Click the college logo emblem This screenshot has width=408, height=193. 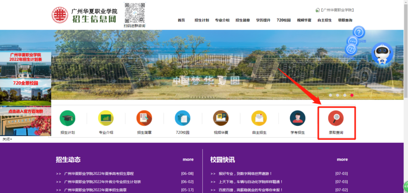[x=60, y=15]
